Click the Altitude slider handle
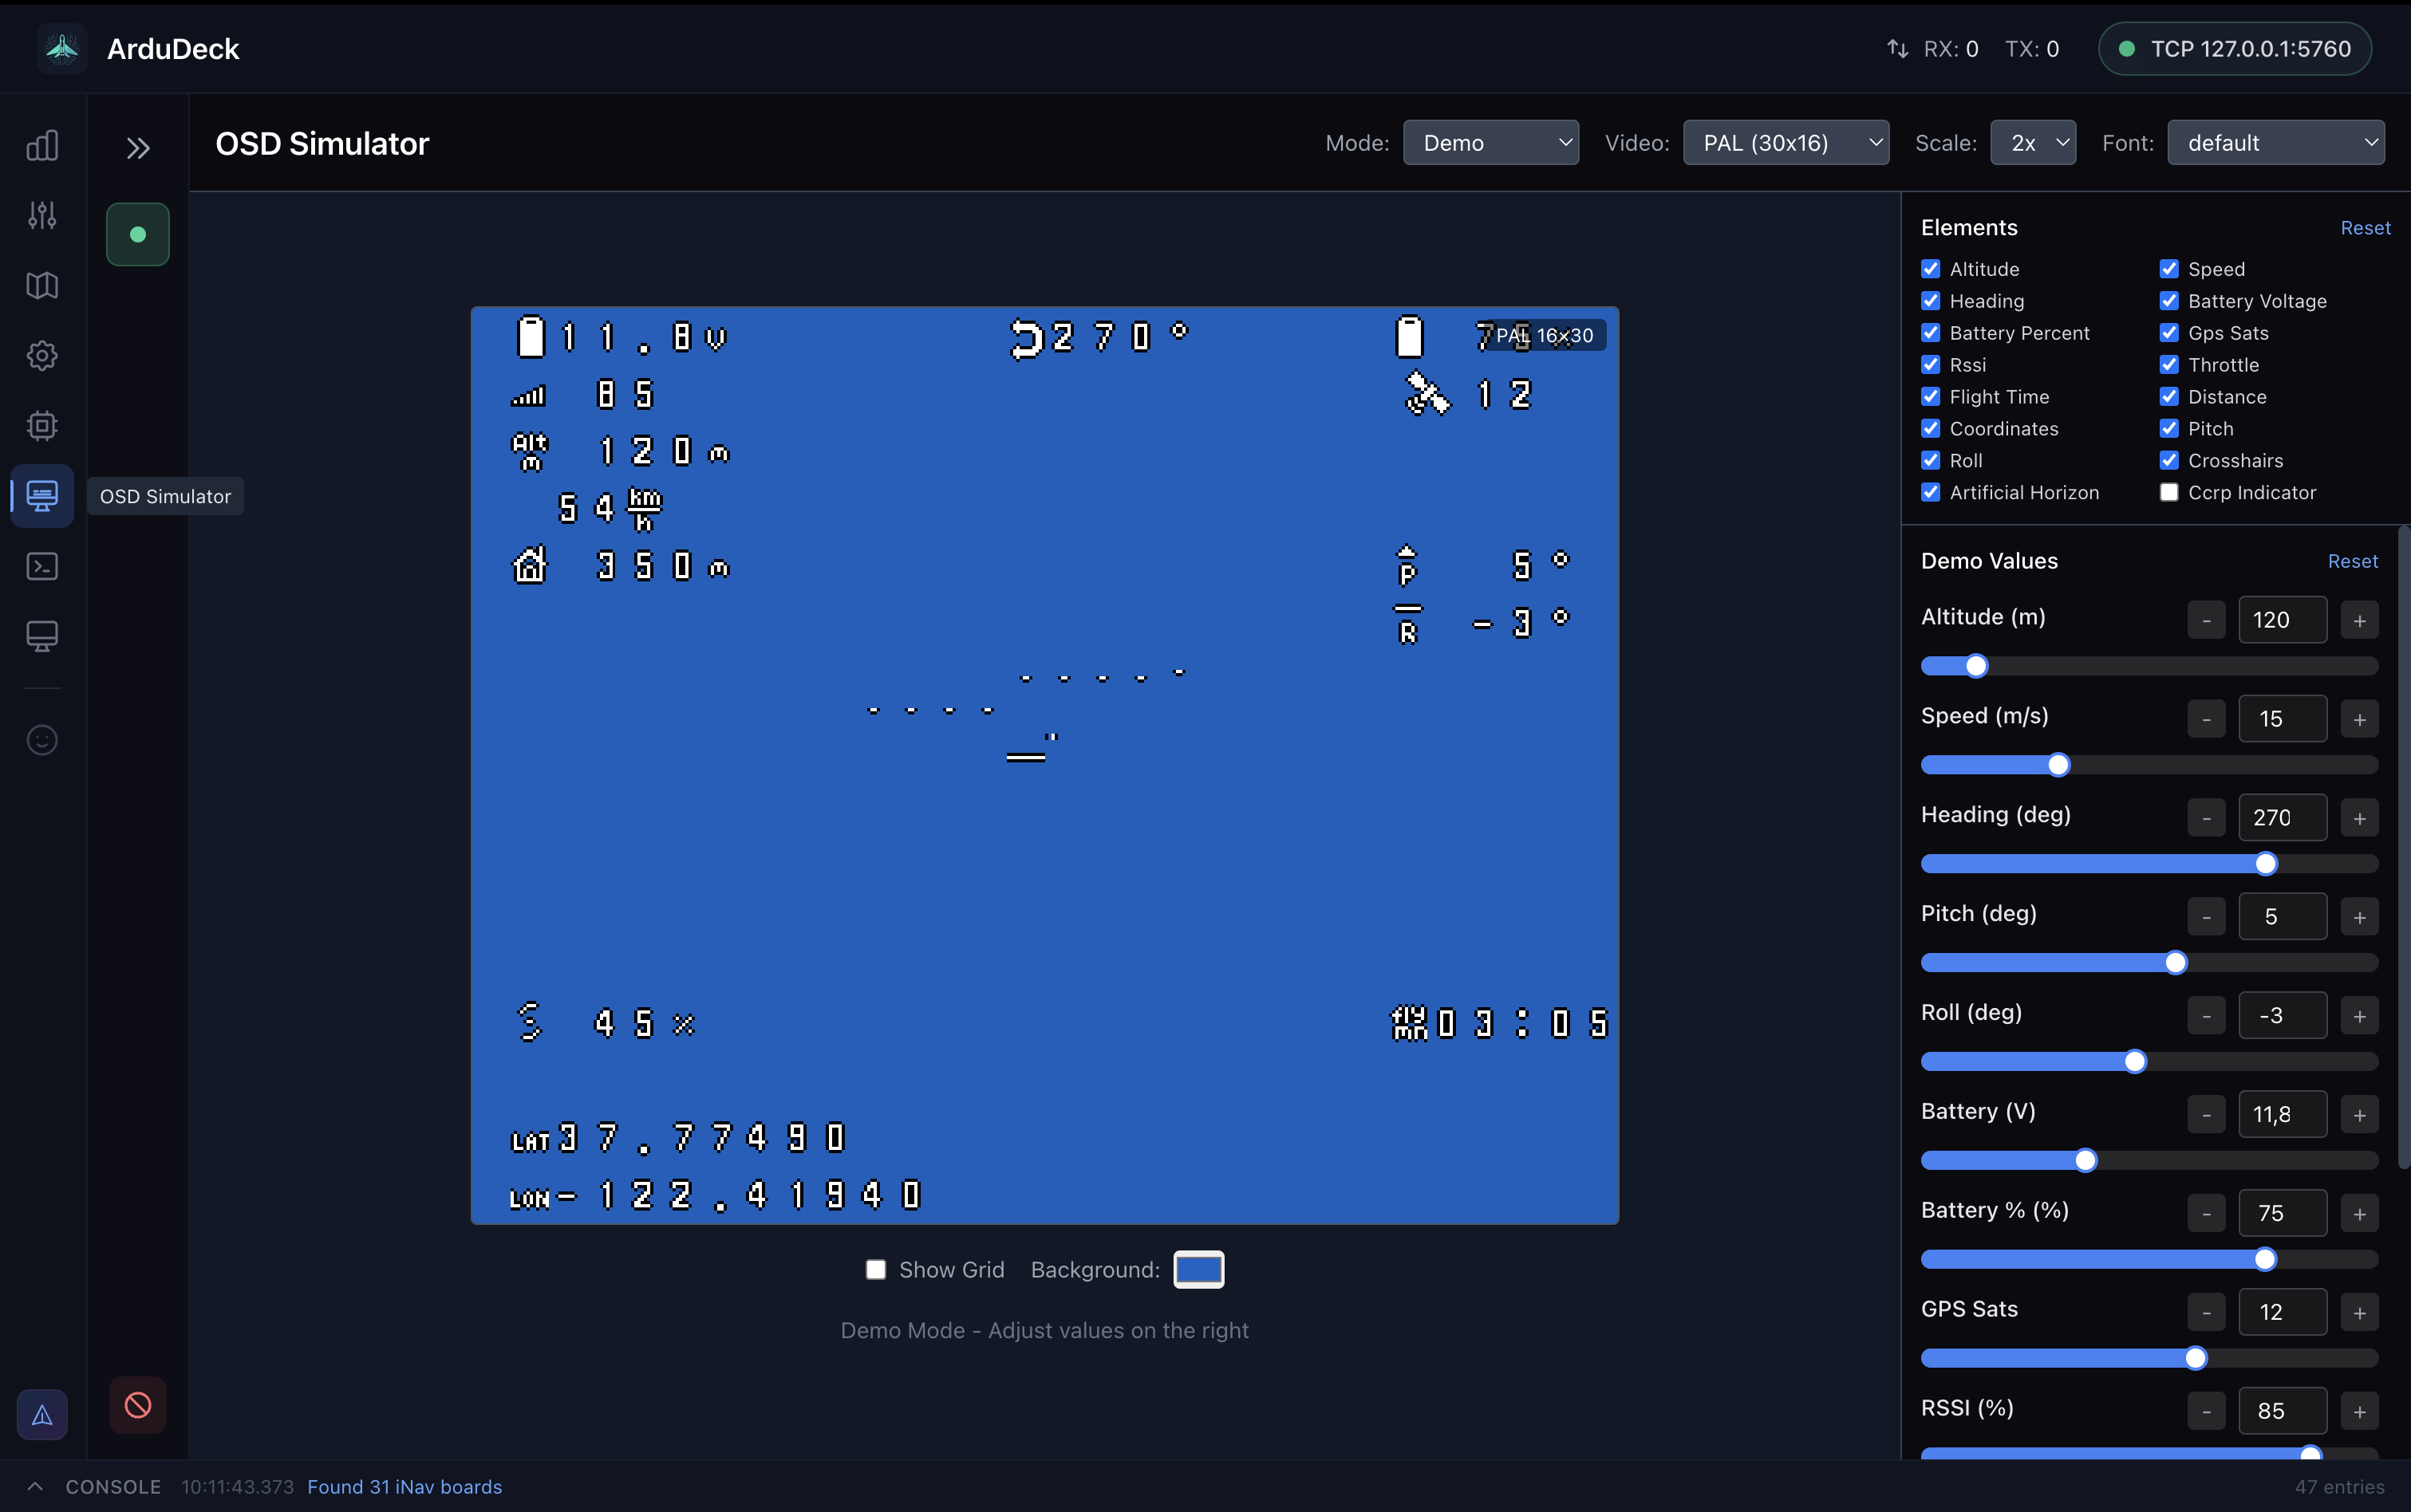The width and height of the screenshot is (2411, 1512). 1976,666
